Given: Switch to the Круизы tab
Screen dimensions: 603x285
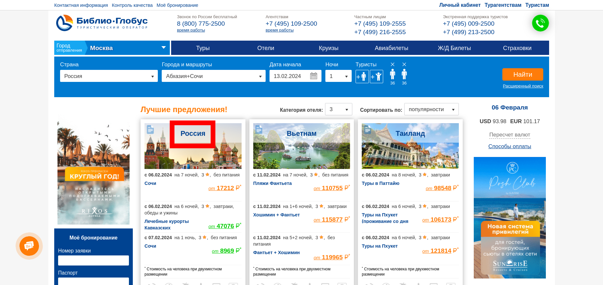Looking at the screenshot, I should [x=328, y=48].
